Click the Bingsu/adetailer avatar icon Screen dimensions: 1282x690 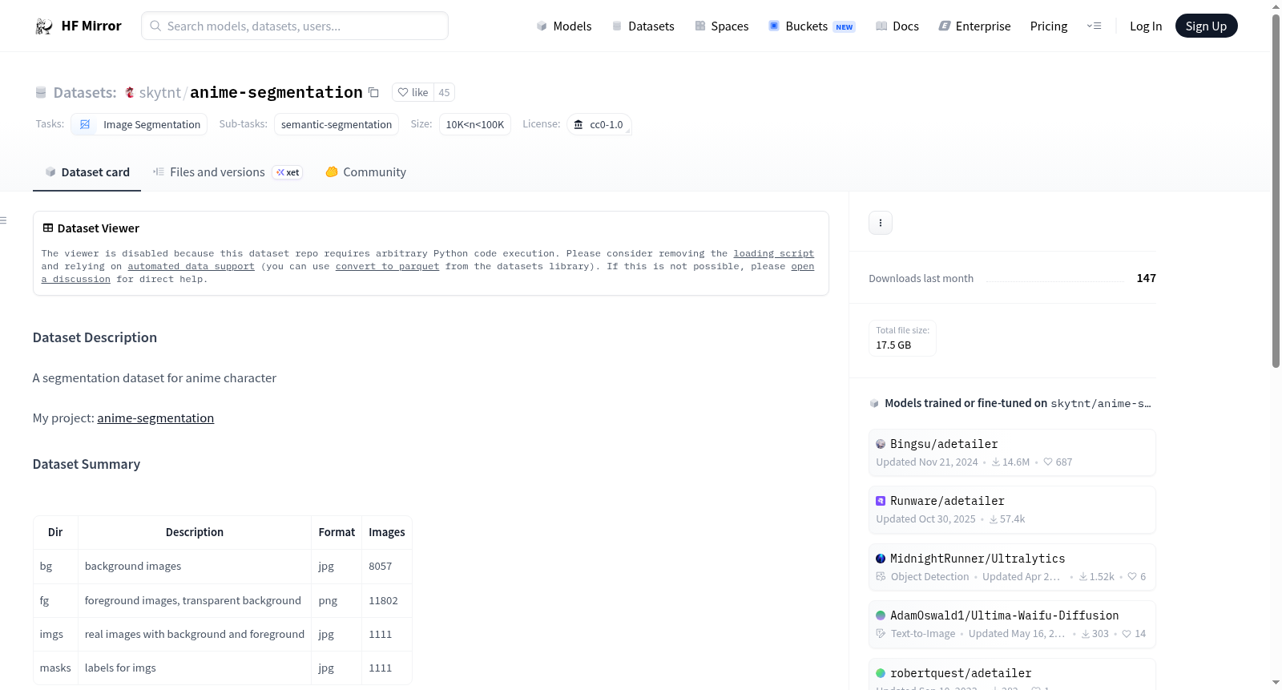881,444
